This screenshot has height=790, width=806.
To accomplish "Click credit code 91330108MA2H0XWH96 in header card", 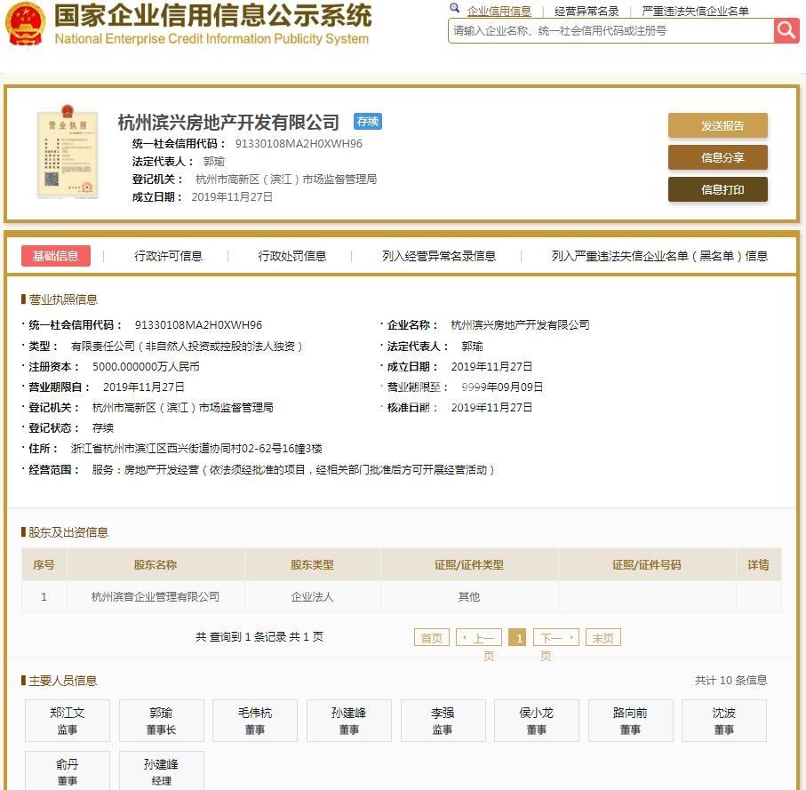I will tap(299, 143).
